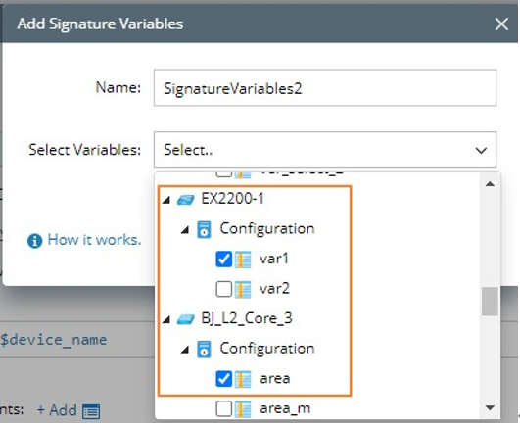Click the EX2200-1 device switch icon
Screen dimensions: 520x425
[186, 200]
